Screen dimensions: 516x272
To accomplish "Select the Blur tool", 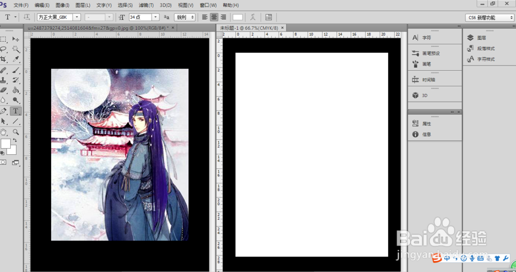I will click(x=4, y=100).
